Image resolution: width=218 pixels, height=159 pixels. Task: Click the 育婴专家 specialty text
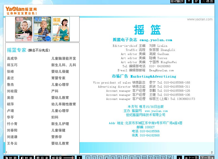coord(58,78)
